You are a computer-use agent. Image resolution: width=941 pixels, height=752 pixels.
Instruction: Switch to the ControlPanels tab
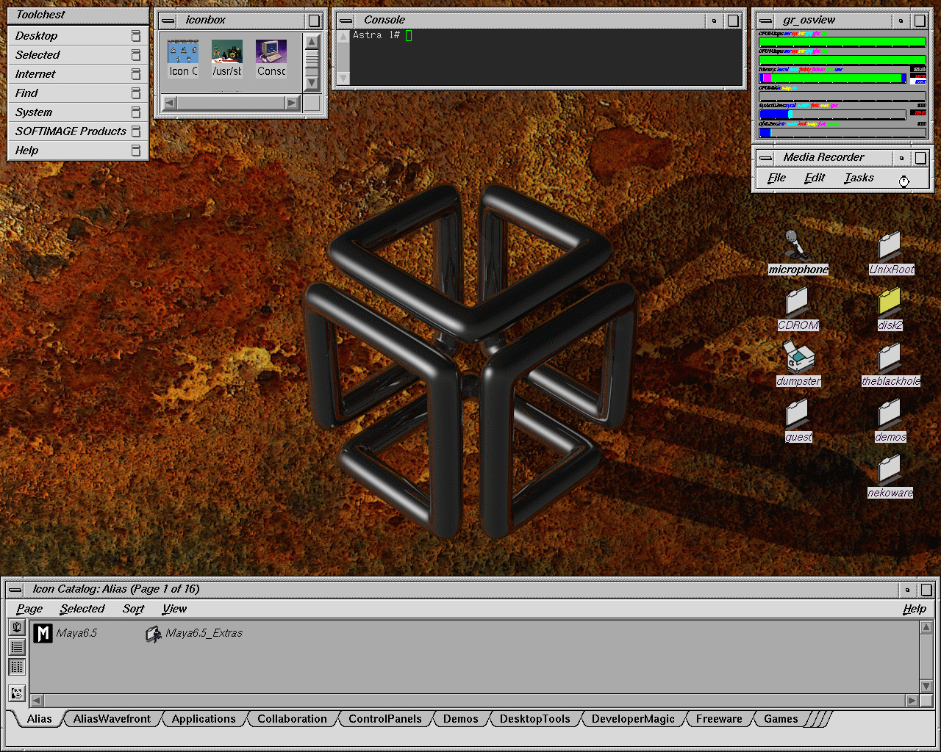pyautogui.click(x=384, y=719)
